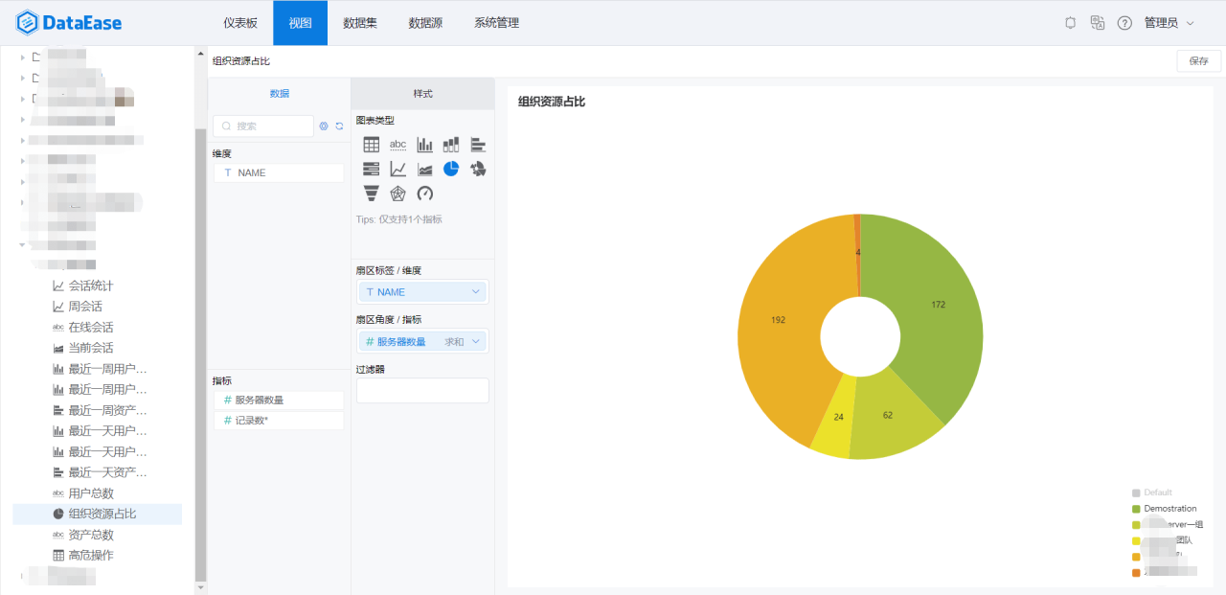Switch to the 样式 tab
This screenshot has height=595, width=1226.
pos(422,94)
